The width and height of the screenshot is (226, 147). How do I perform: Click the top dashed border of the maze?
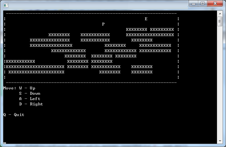pos(91,14)
